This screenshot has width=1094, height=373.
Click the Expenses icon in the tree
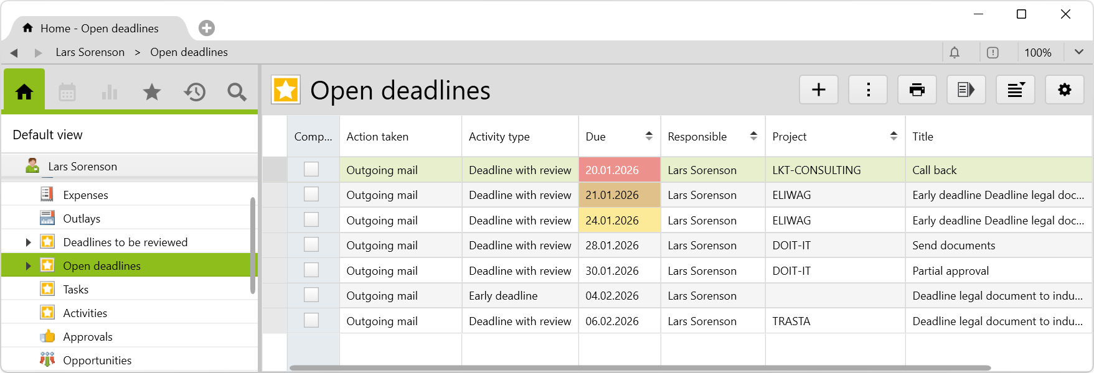(x=47, y=195)
